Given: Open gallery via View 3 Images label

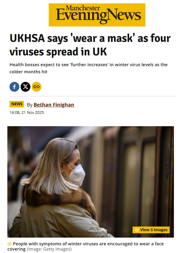Looking at the screenshot, I should click(154, 230).
